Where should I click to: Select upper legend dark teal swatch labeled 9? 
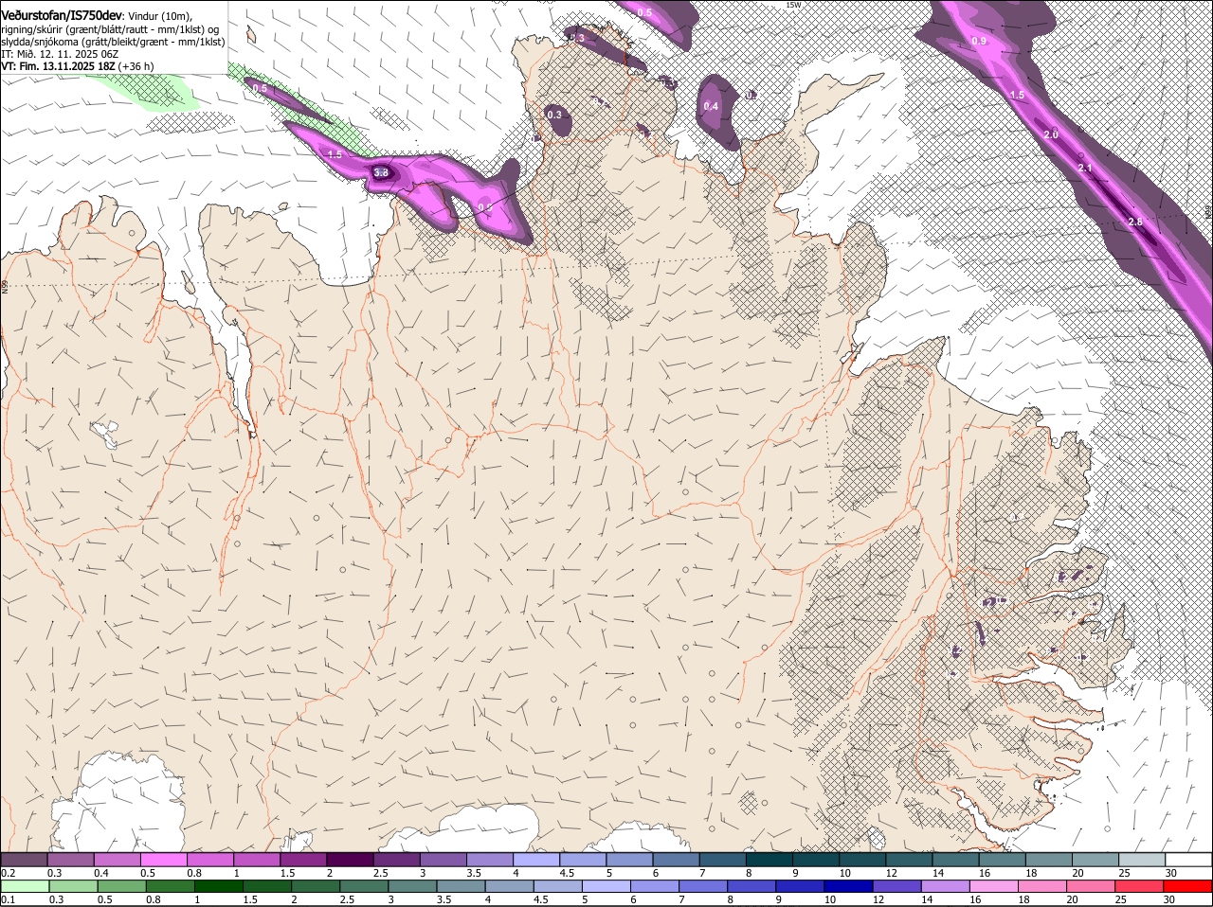pos(815,860)
